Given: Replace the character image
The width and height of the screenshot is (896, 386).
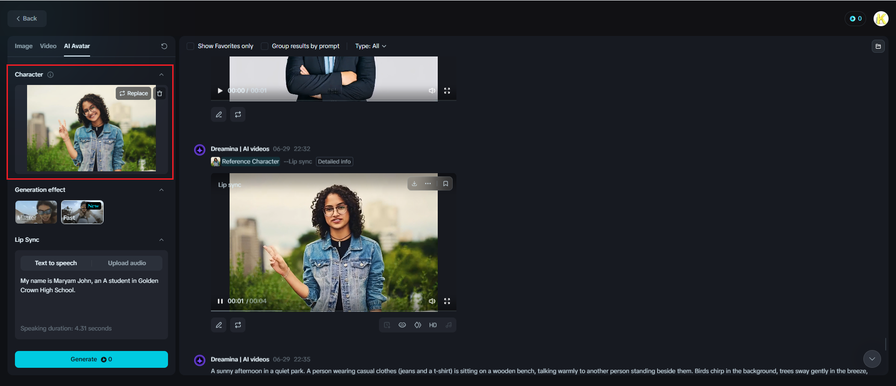Looking at the screenshot, I should tap(133, 93).
